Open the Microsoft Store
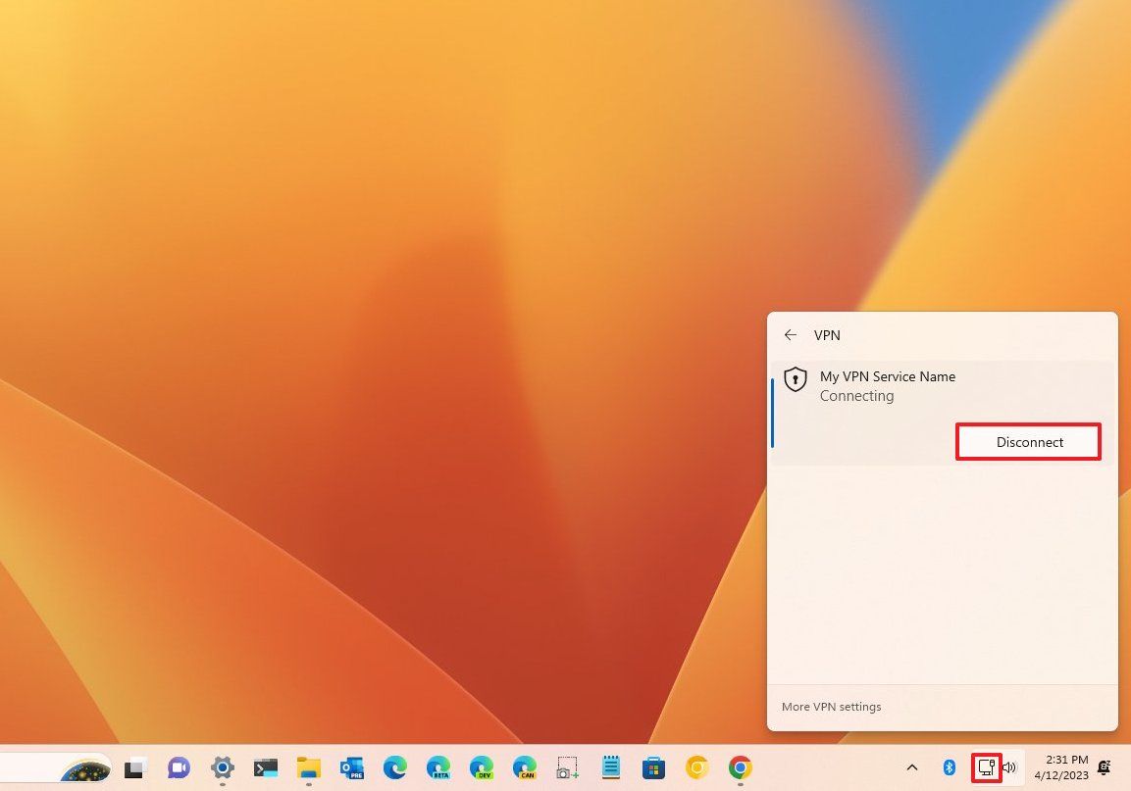Viewport: 1131px width, 791px height. [653, 767]
